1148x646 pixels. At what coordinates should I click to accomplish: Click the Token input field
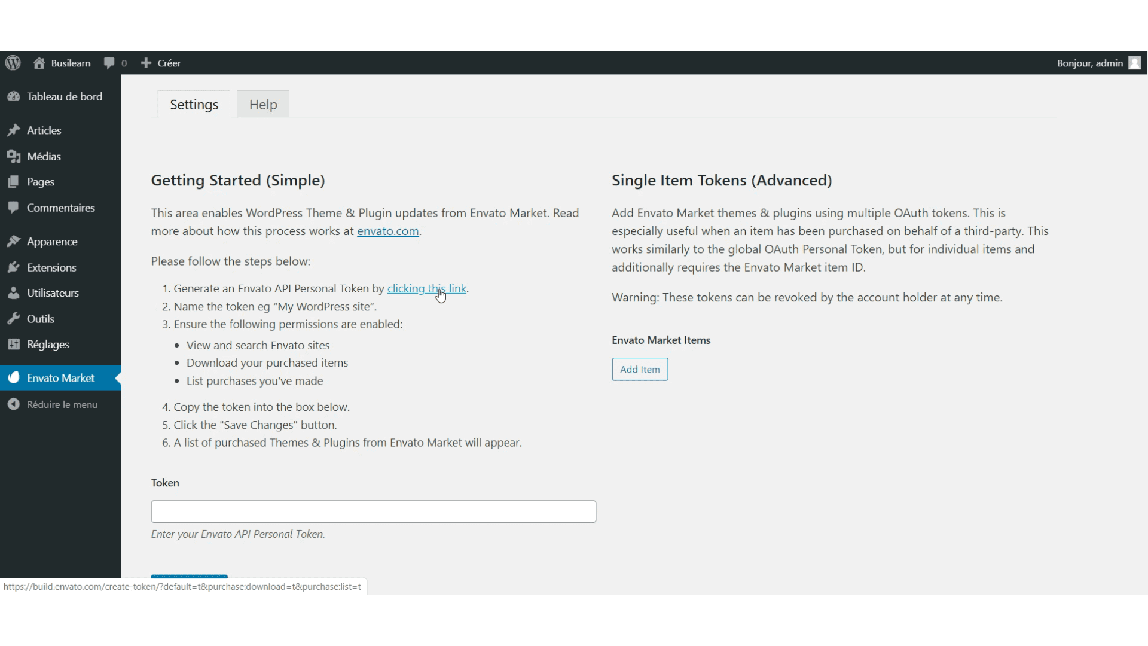(x=374, y=511)
